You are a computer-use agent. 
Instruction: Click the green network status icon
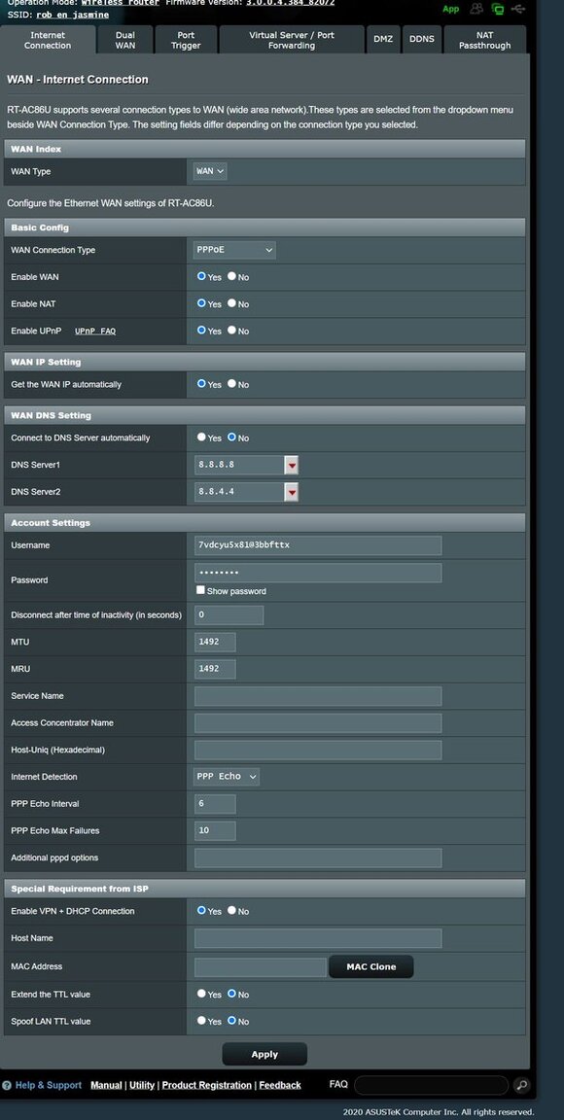point(498,10)
